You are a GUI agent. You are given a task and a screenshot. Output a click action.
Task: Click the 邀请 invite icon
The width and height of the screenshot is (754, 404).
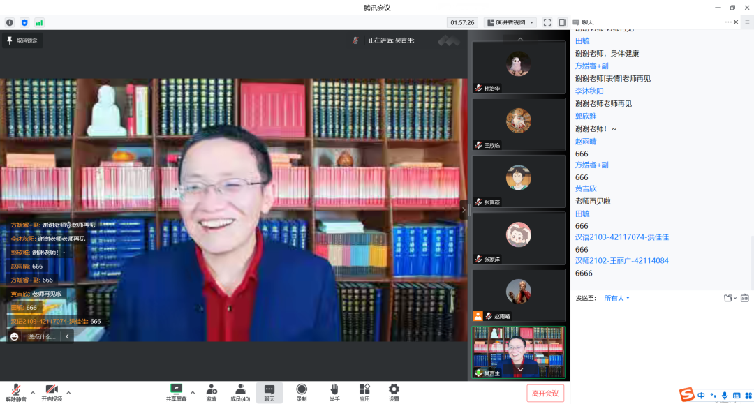[x=211, y=392]
